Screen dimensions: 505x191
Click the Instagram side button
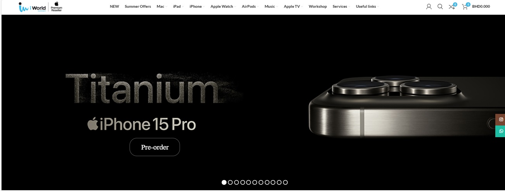(x=500, y=119)
